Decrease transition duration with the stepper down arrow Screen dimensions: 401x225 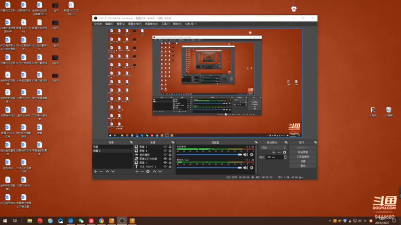pyautogui.click(x=285, y=158)
